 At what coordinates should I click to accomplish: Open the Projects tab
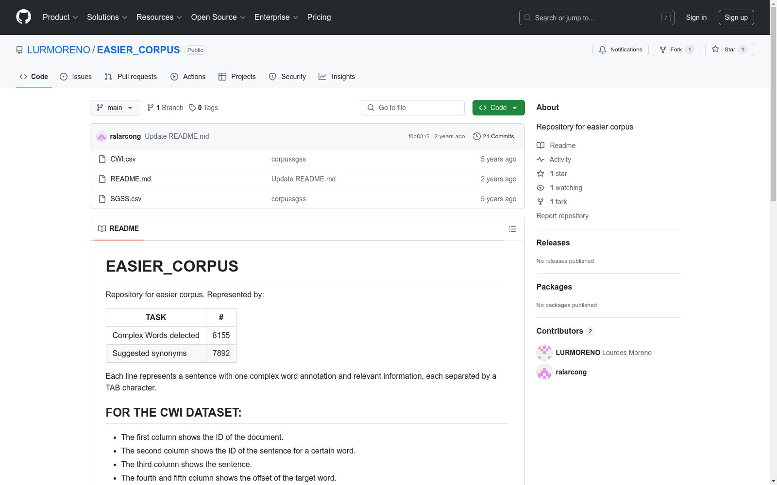click(x=237, y=77)
